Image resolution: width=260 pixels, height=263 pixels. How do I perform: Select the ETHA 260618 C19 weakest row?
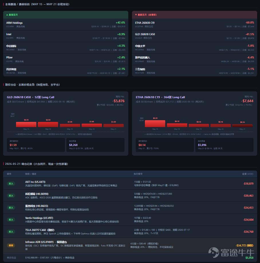pyautogui.click(x=194, y=25)
